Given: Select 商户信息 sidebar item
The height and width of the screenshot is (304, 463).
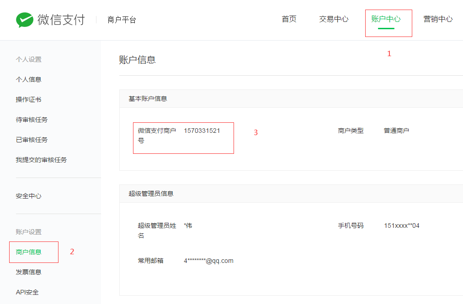Looking at the screenshot, I should click(29, 252).
